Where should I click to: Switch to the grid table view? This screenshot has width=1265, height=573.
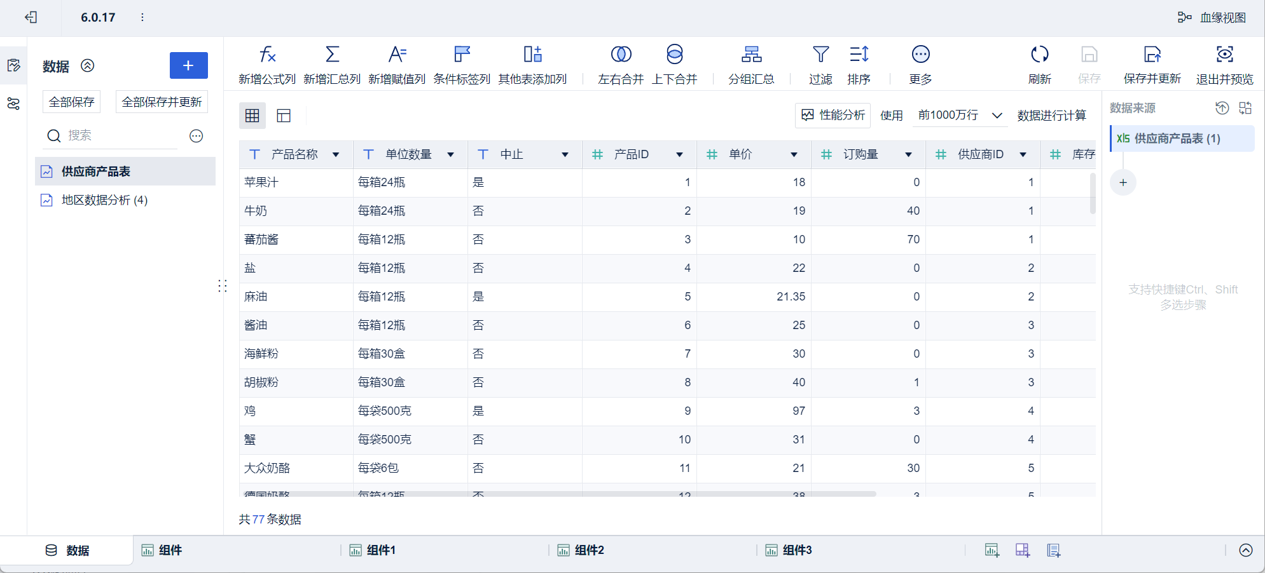tap(252, 116)
